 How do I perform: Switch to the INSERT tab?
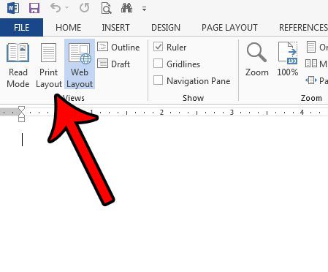point(115,28)
